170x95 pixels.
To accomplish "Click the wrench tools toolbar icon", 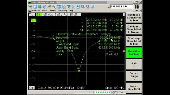I will tap(73, 7).
